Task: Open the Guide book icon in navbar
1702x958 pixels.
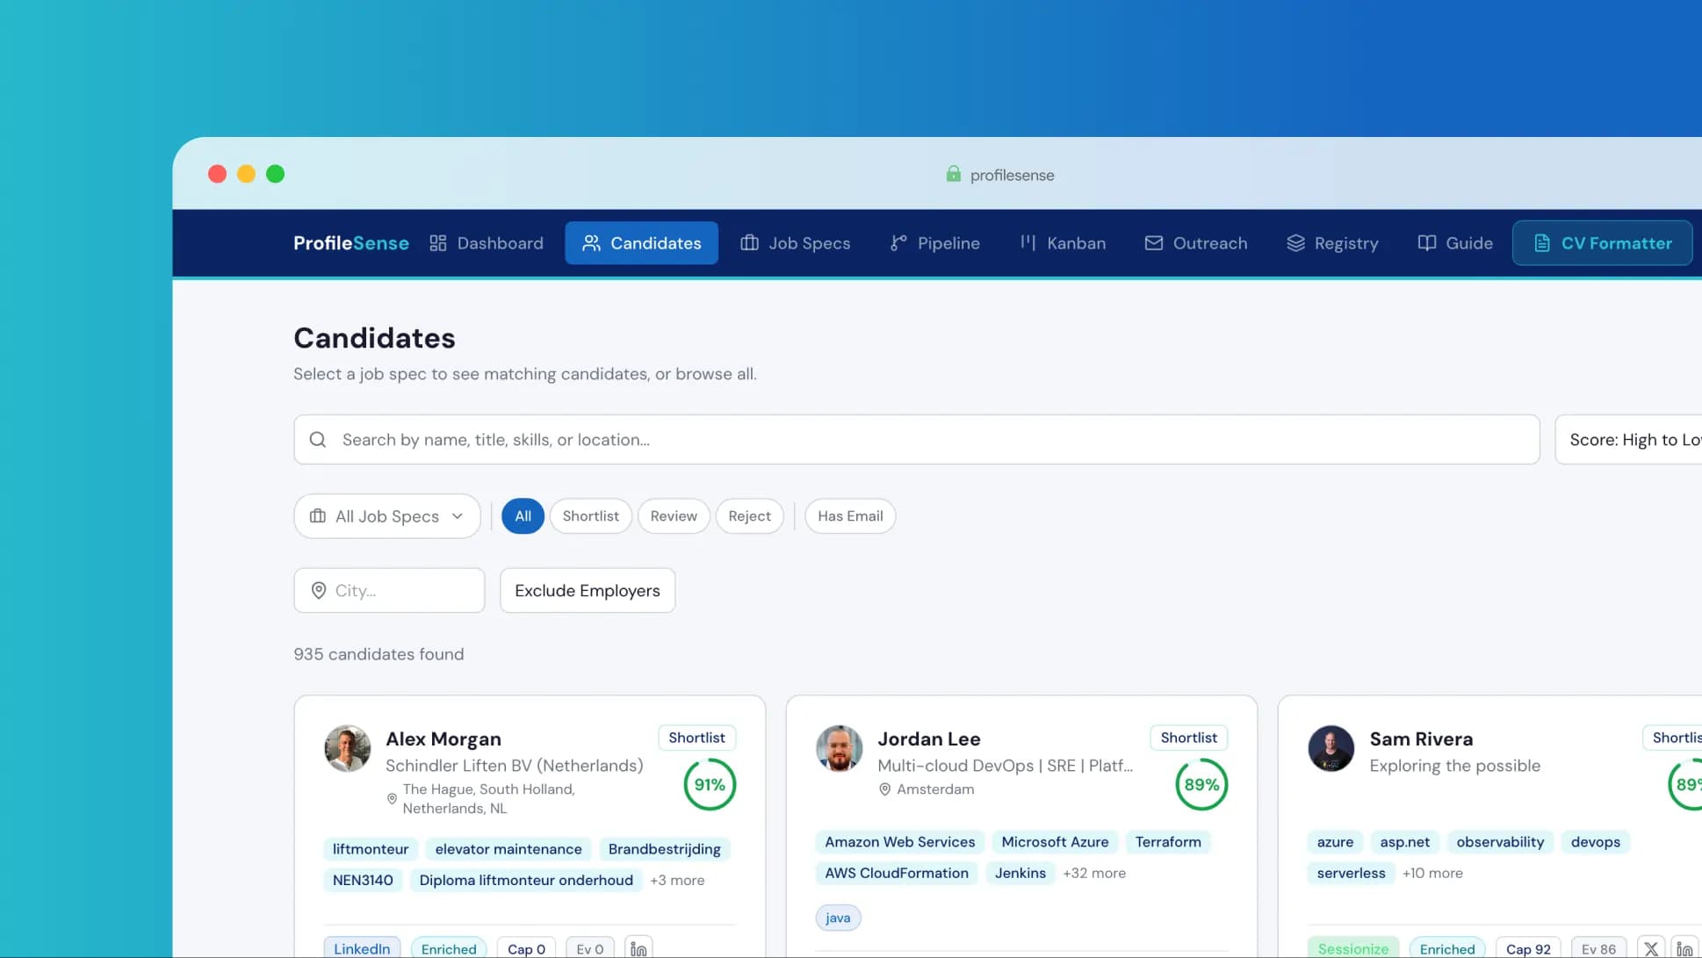Action: click(1427, 243)
